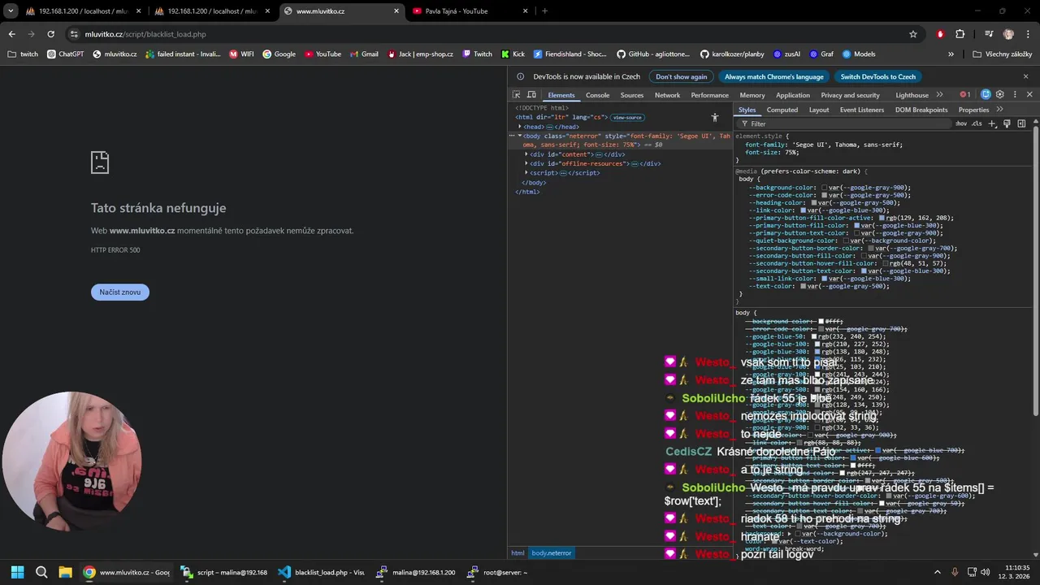Open the rgb(129, 162, 208) color swatch
Screen dimensions: 1040x585
pyautogui.click(x=882, y=218)
